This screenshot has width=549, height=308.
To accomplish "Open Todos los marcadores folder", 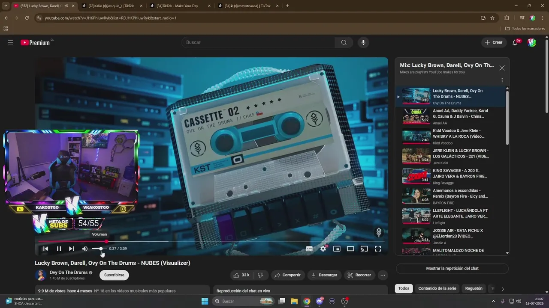I will [525, 28].
